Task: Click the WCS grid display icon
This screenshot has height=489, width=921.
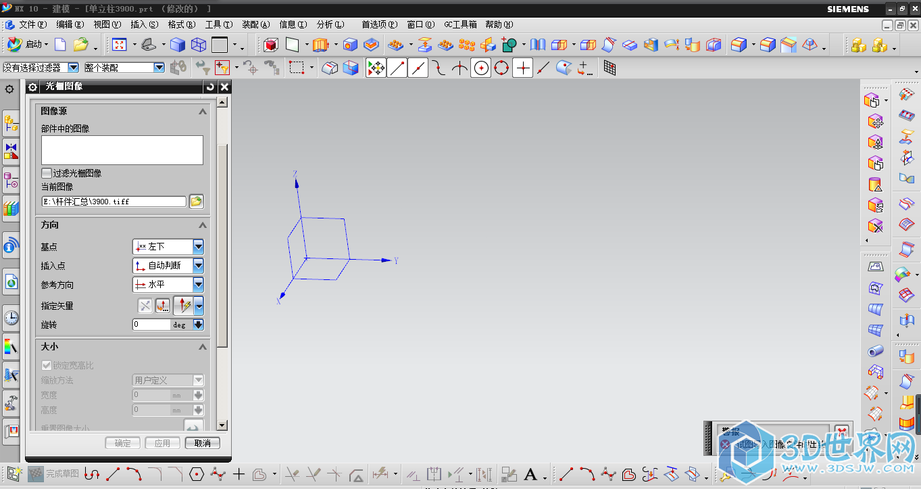Action: click(x=609, y=68)
